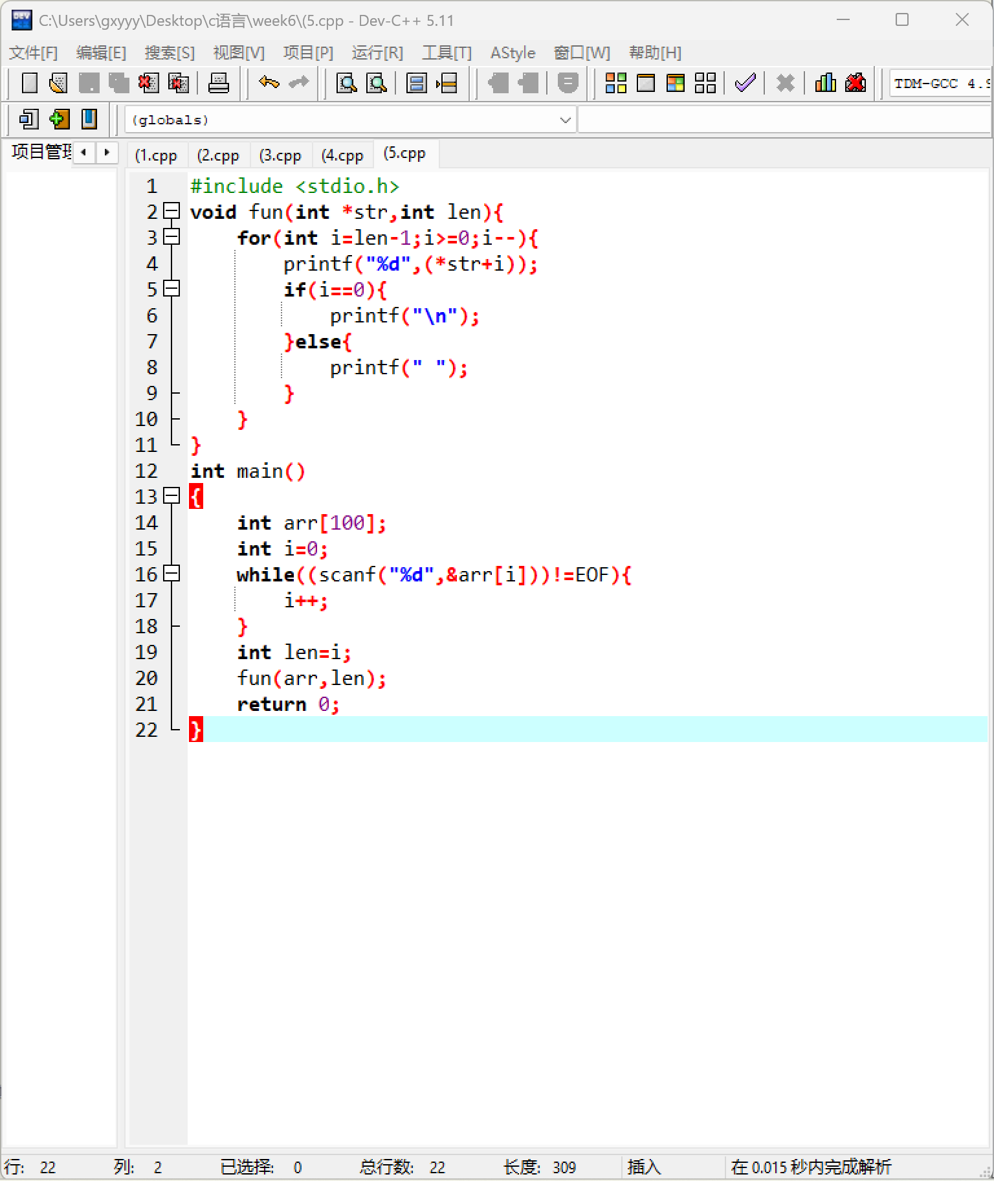Image resolution: width=994 pixels, height=1181 pixels.
Task: Click the 'fun(arr,len);' call on line 20
Action: pos(311,678)
